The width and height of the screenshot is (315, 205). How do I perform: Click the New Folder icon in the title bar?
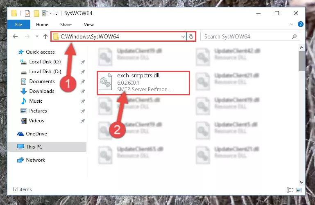click(x=36, y=14)
